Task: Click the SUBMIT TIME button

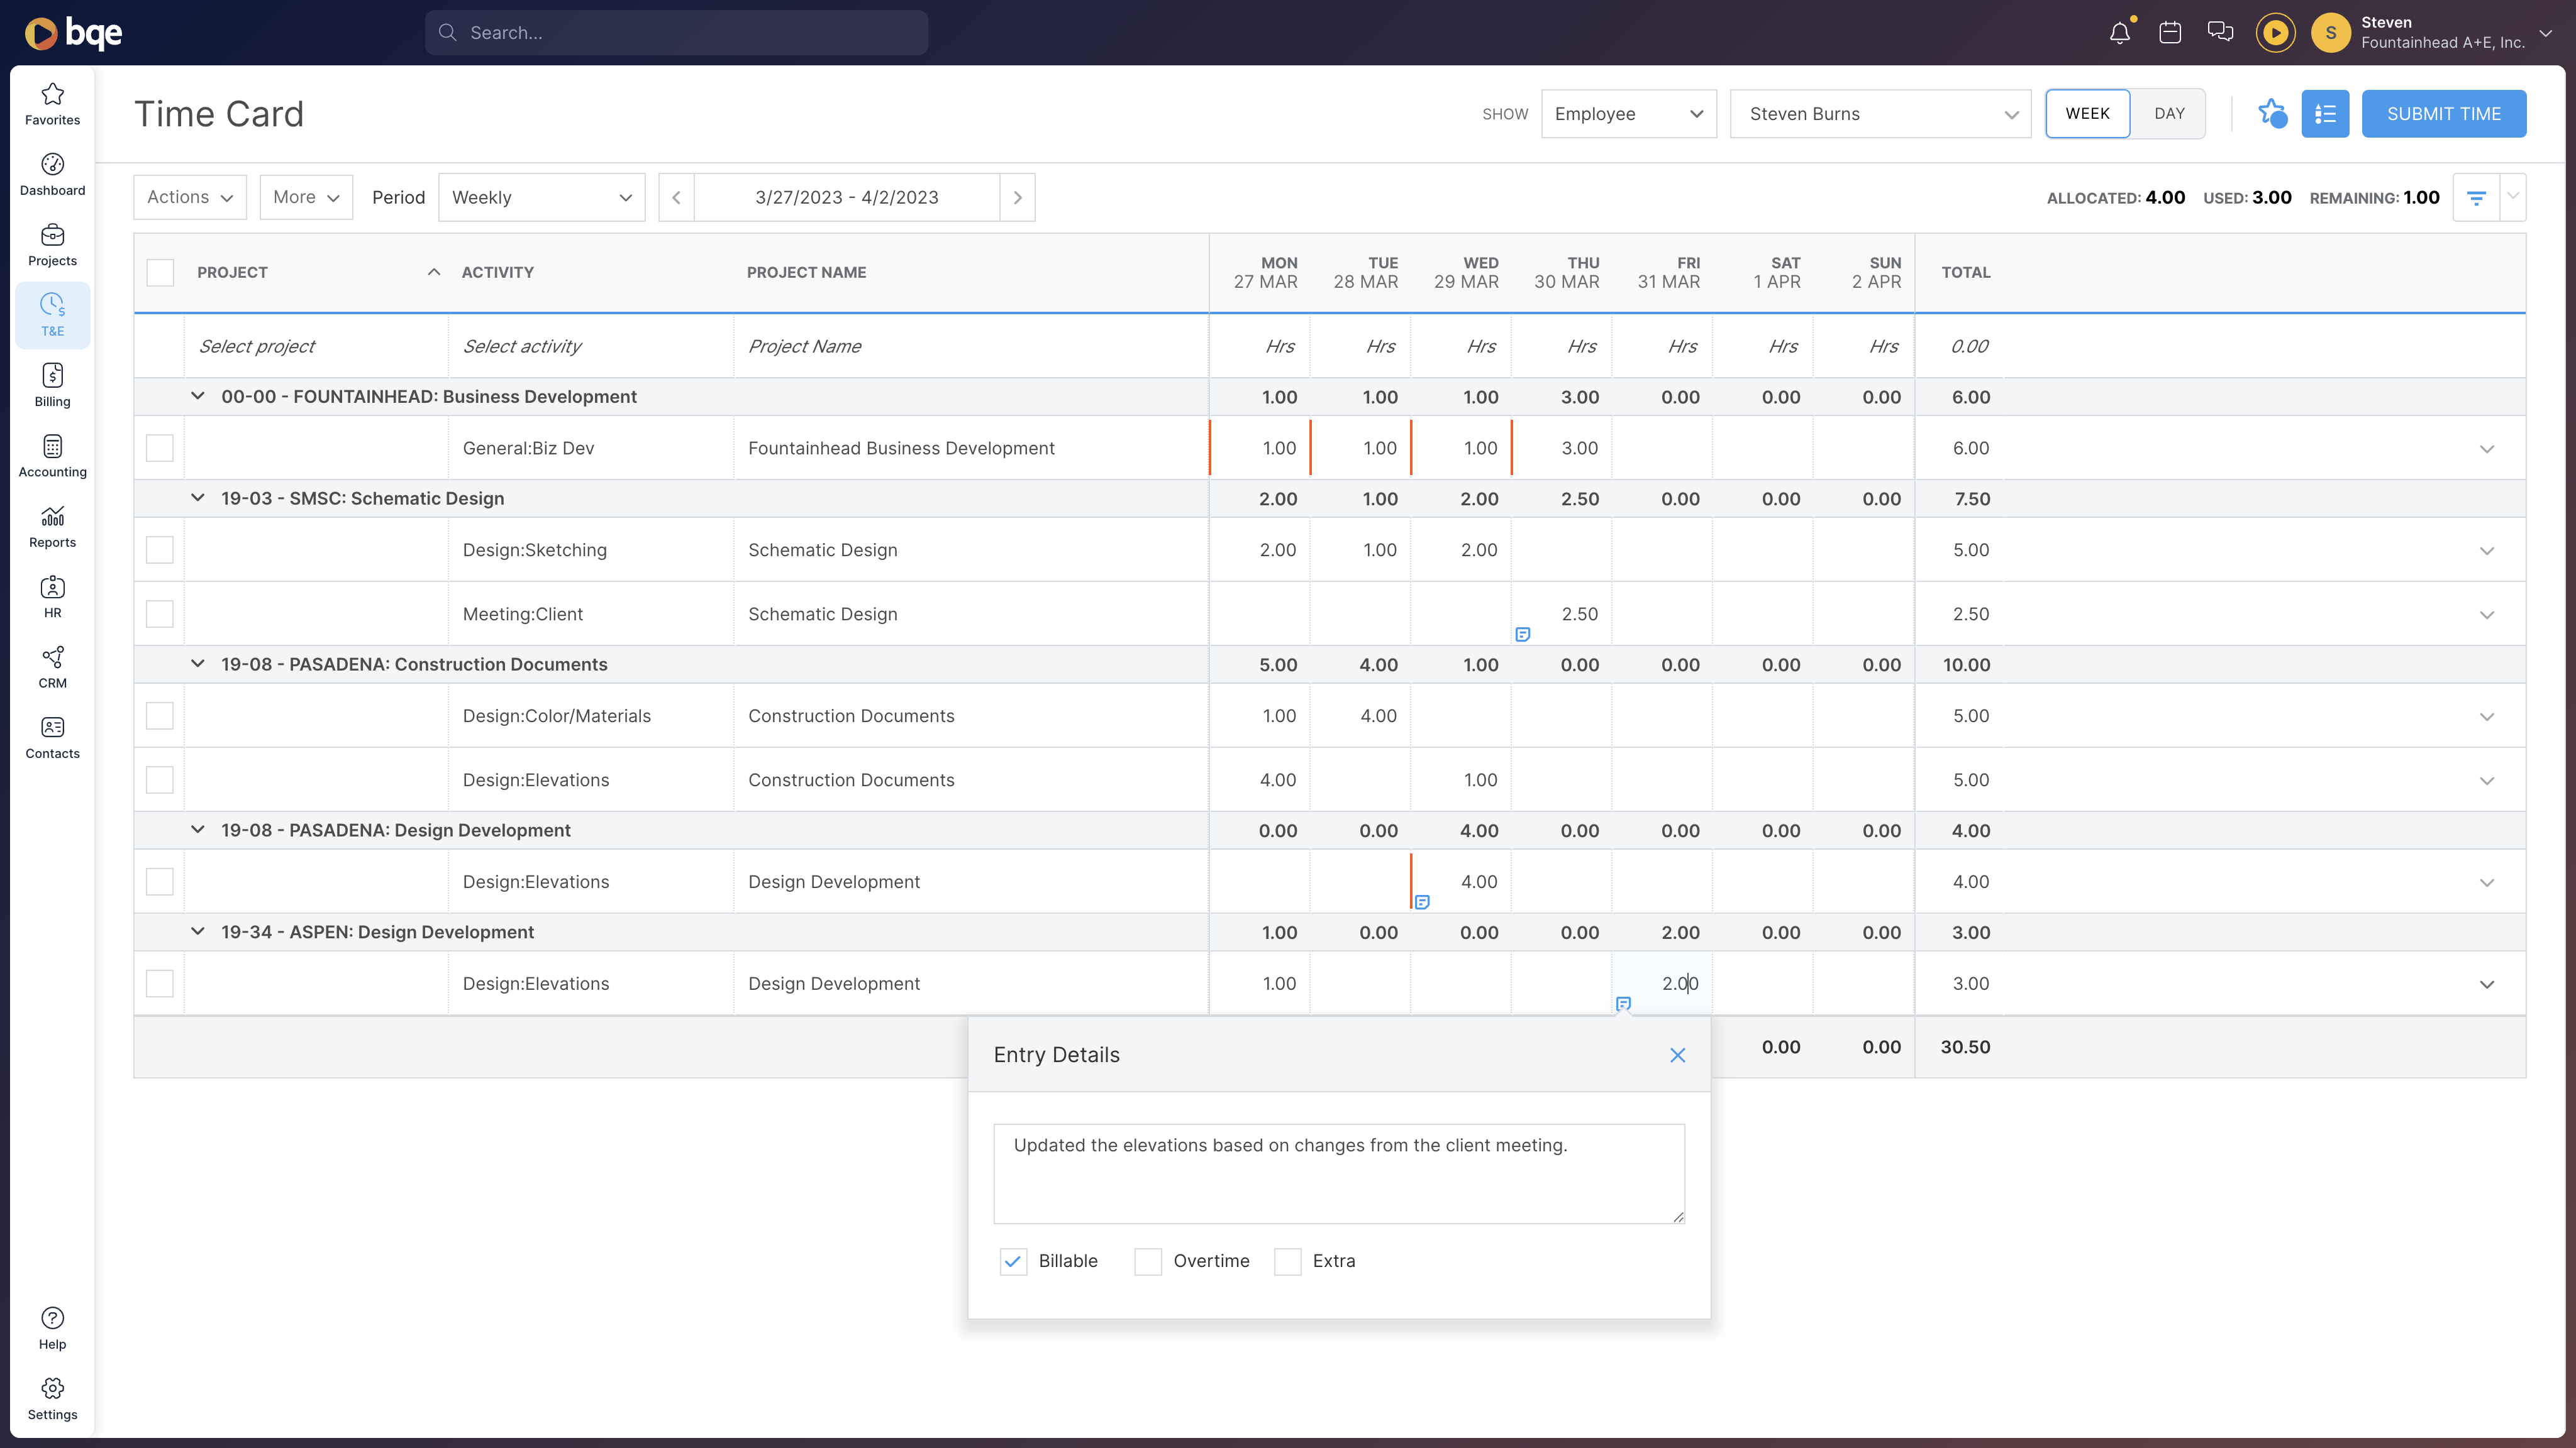Action: coord(2444,113)
